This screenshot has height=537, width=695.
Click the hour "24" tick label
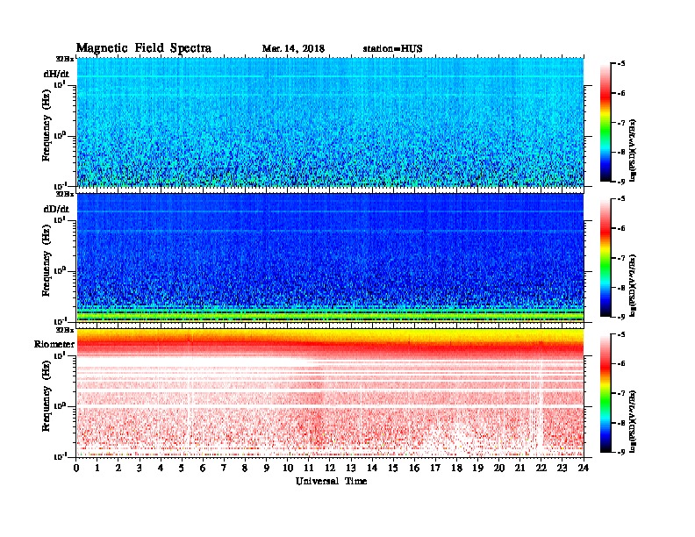point(584,469)
